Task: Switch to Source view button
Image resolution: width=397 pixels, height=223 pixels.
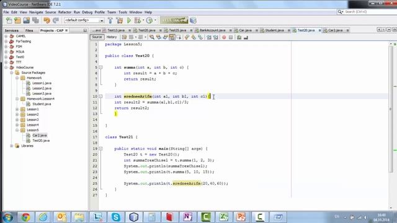Action: 97,37
